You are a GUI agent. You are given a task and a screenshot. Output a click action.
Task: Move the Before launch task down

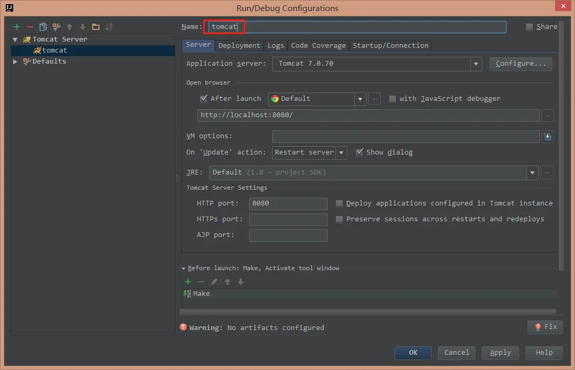tap(241, 281)
